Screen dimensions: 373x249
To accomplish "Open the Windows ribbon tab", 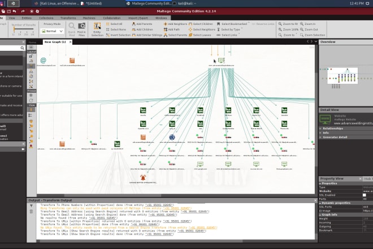I will pyautogui.click(x=161, y=18).
